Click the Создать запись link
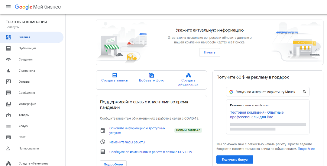This screenshot has width=327, height=166. (x=115, y=80)
